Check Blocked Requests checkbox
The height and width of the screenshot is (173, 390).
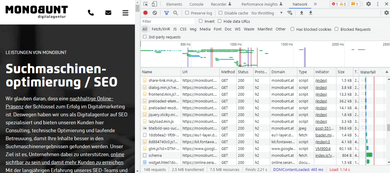coord(336,29)
